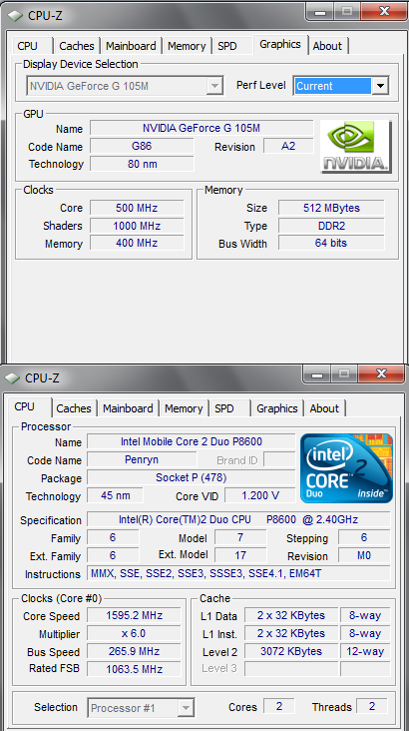The image size is (409, 731).
Task: Open the About tab in the top window
Action: coord(327,46)
